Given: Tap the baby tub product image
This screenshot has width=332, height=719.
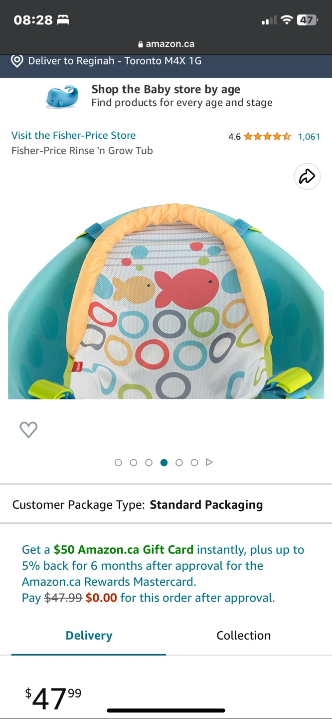Looking at the screenshot, I should (166, 300).
